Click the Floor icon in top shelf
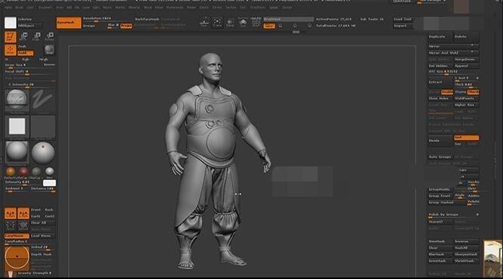The image size is (503, 279). [x=204, y=23]
